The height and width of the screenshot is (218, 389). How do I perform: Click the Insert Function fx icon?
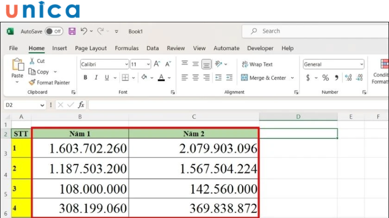pos(81,105)
